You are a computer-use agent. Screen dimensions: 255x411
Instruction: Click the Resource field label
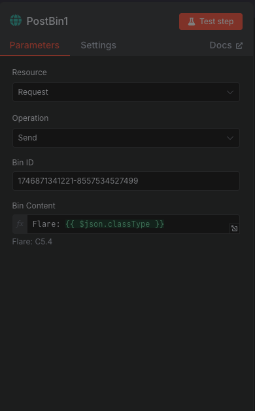click(x=29, y=73)
